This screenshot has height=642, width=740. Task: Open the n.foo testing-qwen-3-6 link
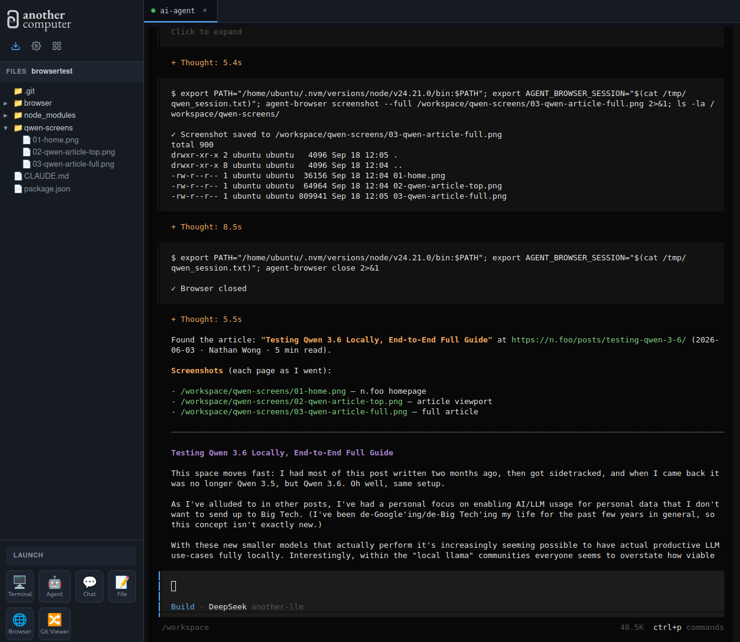tap(599, 340)
